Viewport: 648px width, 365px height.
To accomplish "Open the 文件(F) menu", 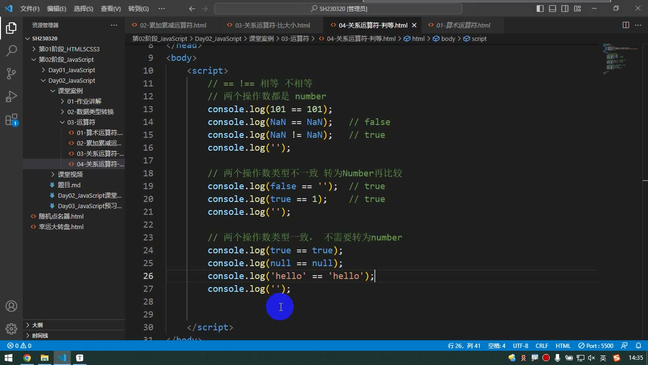I will click(x=30, y=9).
